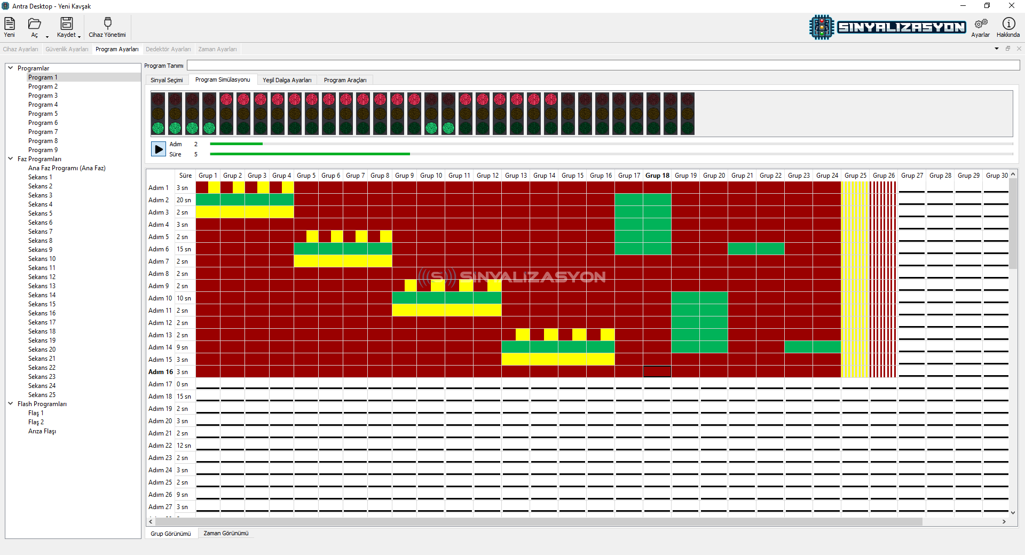Open Cihaz Yönetimi device management
Viewport: 1025px width, 555px height.
(107, 23)
